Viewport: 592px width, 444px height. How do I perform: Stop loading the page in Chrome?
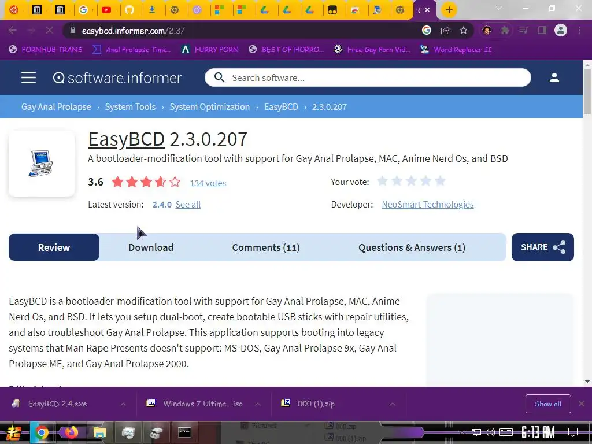tap(50, 30)
